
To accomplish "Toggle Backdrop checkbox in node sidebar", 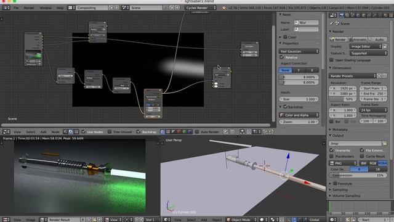I will point(285,107).
